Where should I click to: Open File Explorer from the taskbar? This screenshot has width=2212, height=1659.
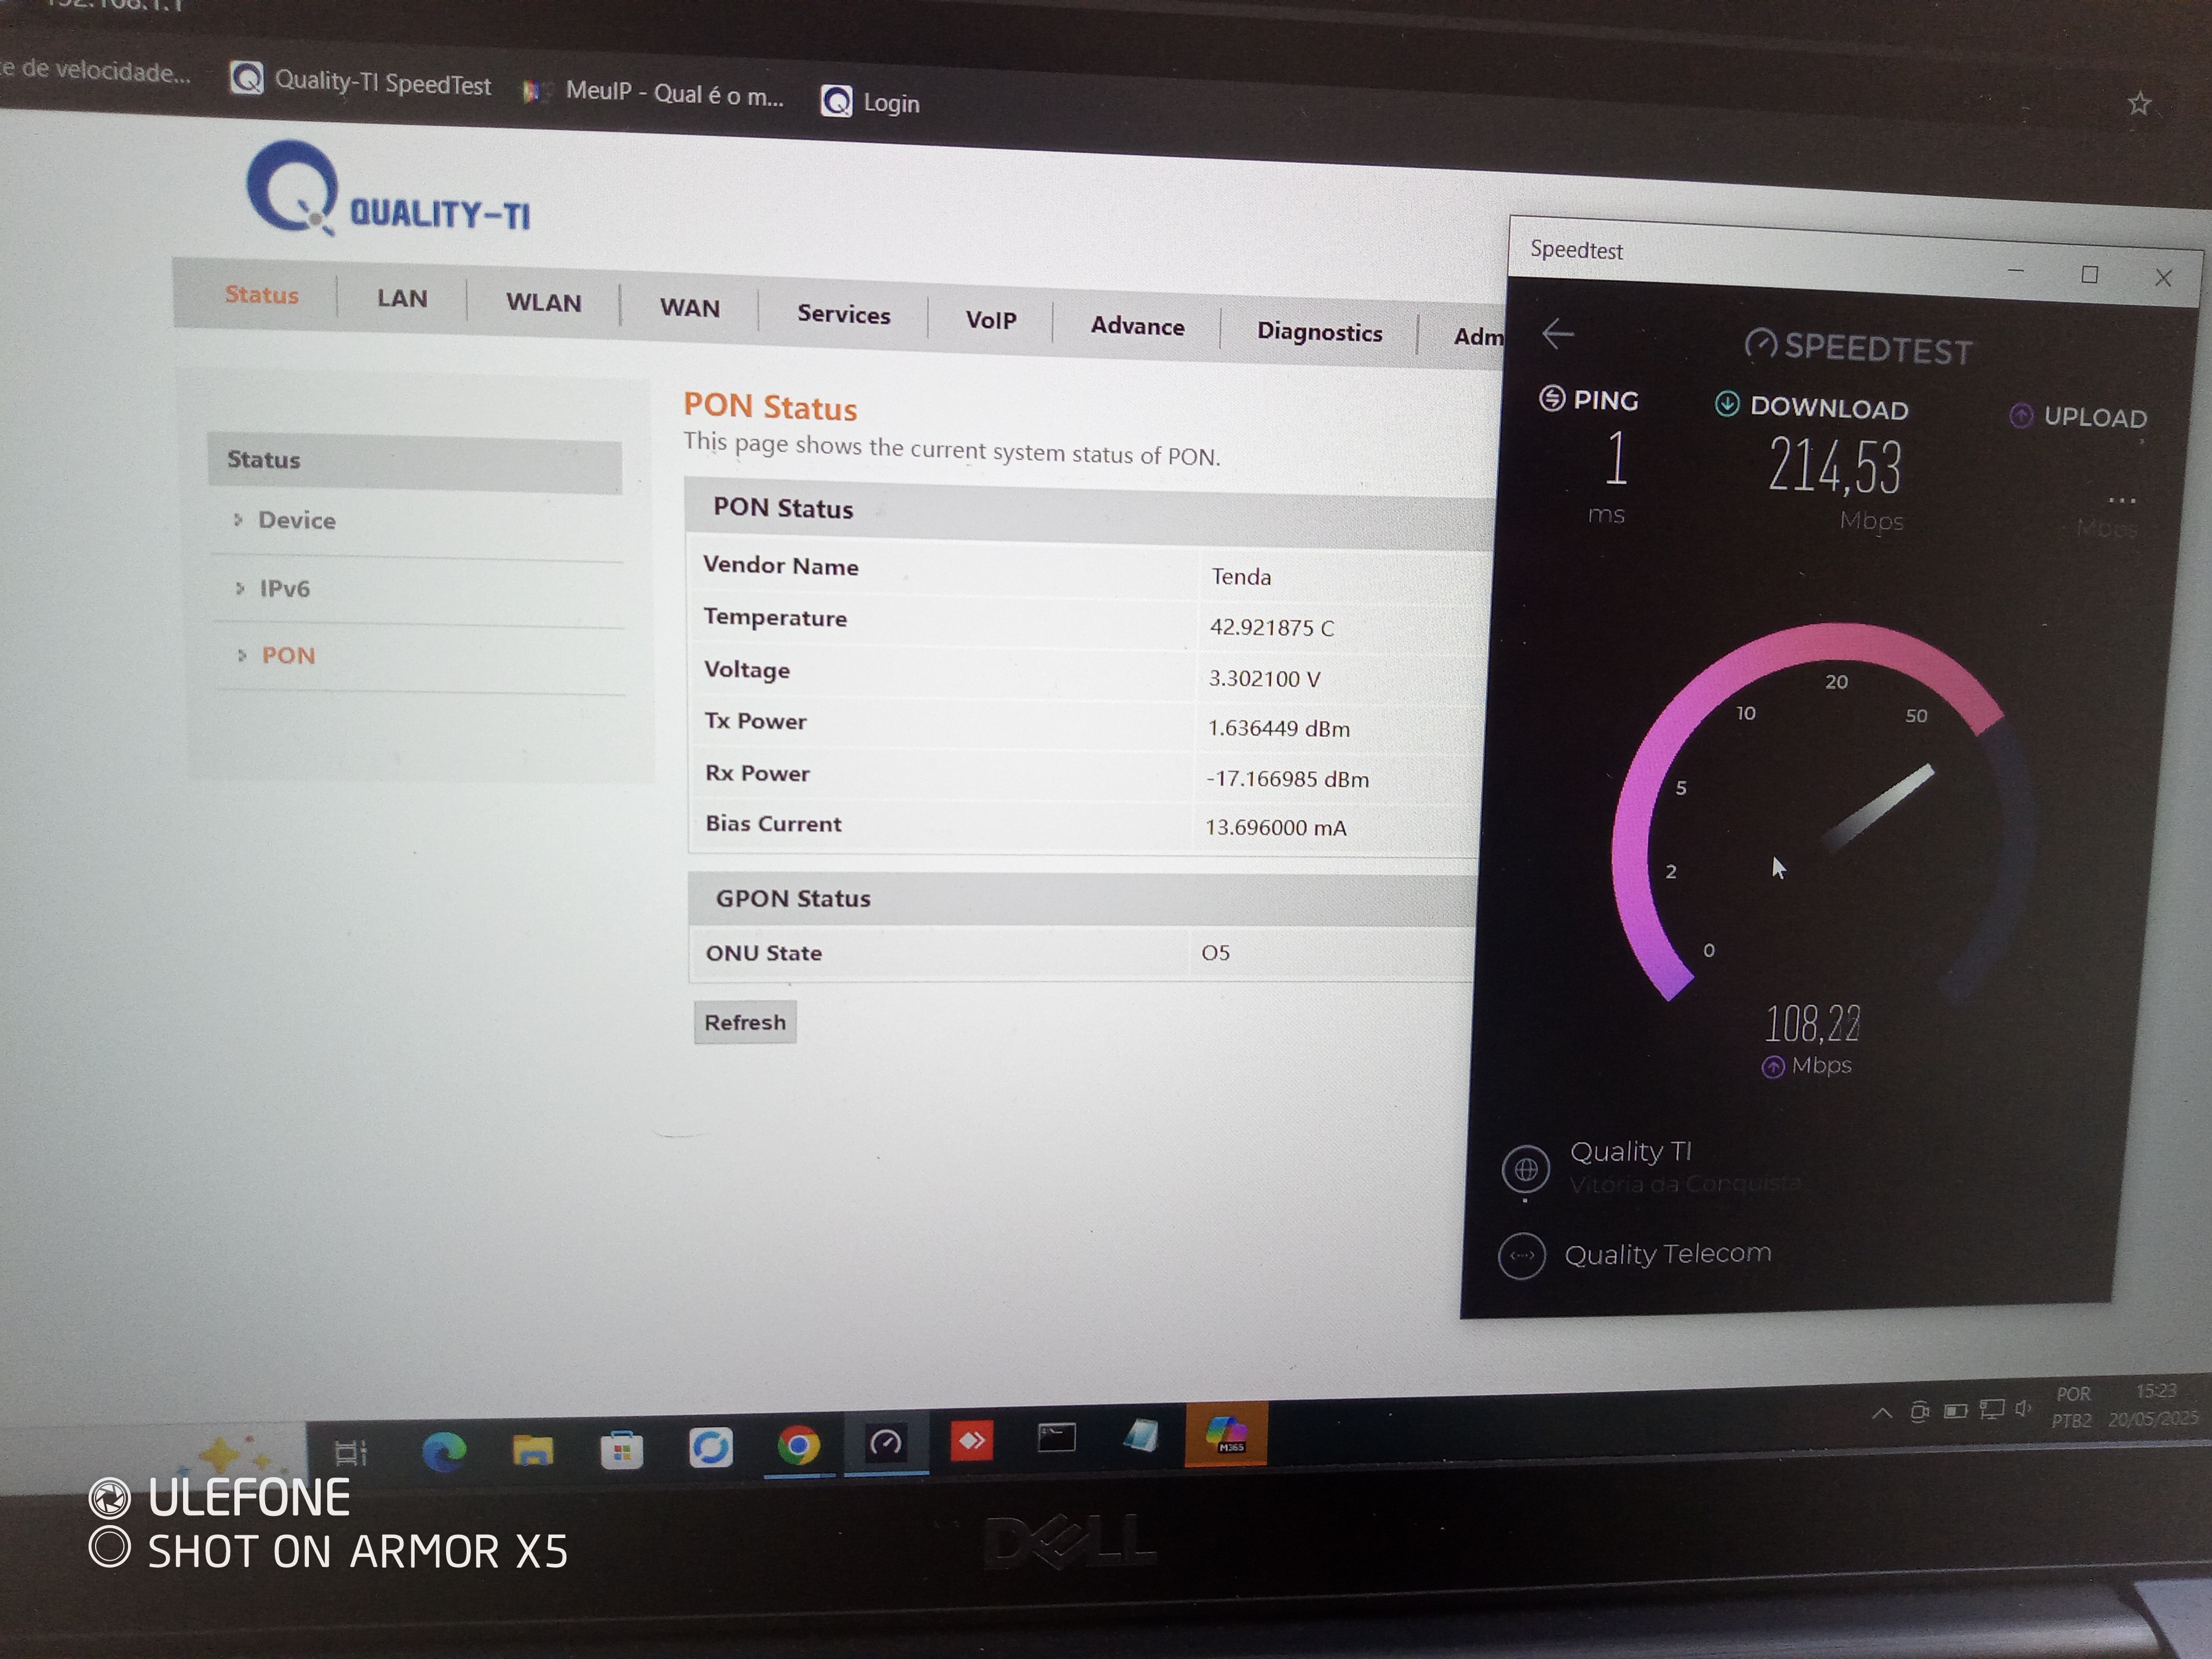coord(532,1450)
